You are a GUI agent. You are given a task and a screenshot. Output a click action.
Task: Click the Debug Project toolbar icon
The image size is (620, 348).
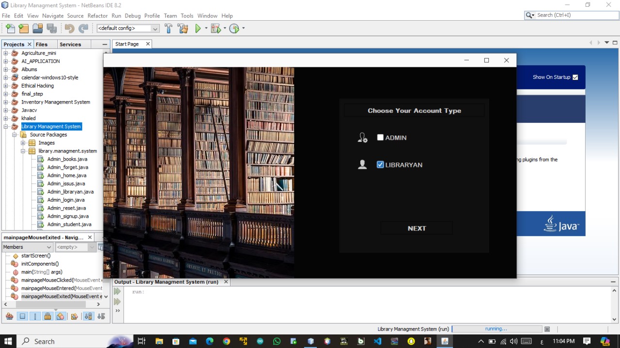click(215, 29)
